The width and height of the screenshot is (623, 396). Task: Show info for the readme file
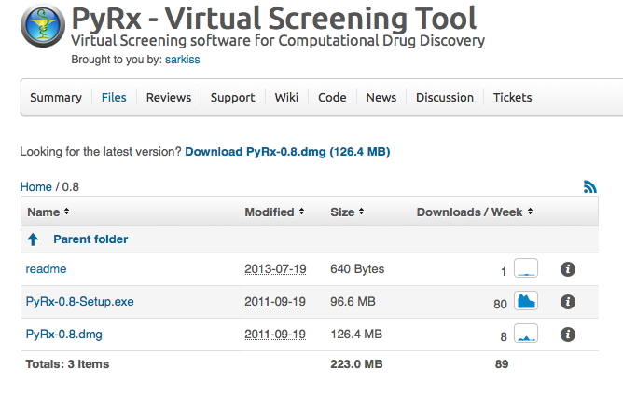tap(568, 269)
